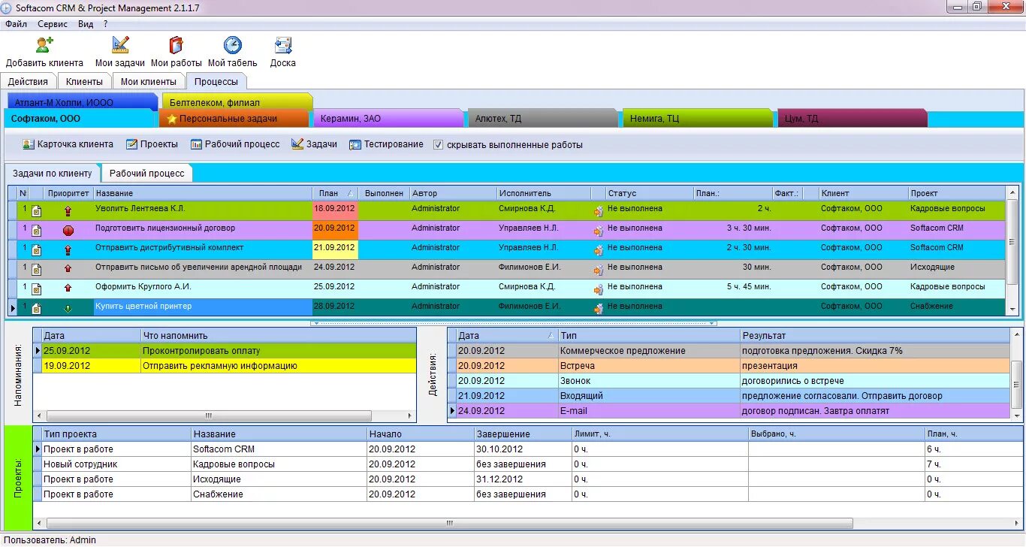Viewport: 1026px width, 547px height.
Task: Switch to the Задачи по клиенту sub-tab
Action: 52,173
